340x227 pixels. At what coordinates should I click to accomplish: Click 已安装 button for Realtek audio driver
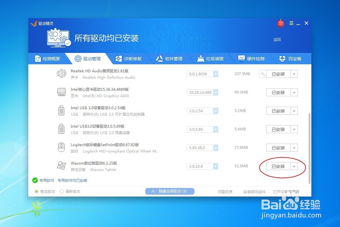pyautogui.click(x=278, y=74)
